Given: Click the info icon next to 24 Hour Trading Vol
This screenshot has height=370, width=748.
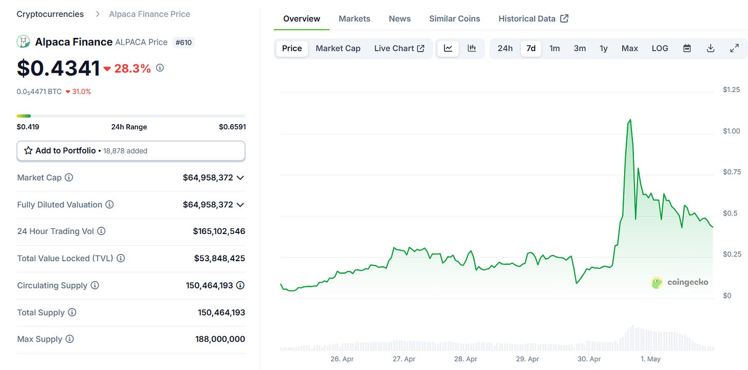Looking at the screenshot, I should coord(101,231).
